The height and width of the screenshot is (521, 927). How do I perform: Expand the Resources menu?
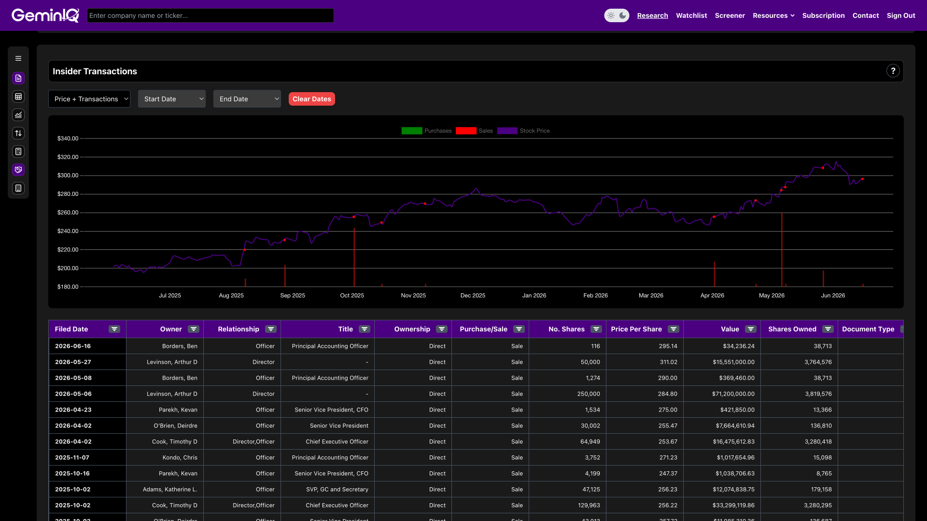773,15
